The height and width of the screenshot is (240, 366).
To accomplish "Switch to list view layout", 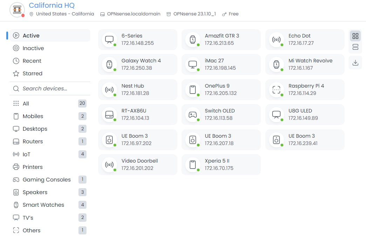I will (x=355, y=47).
